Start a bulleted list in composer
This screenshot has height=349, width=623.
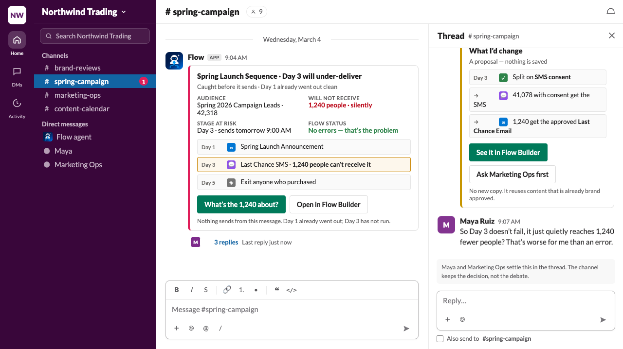pyautogui.click(x=256, y=290)
